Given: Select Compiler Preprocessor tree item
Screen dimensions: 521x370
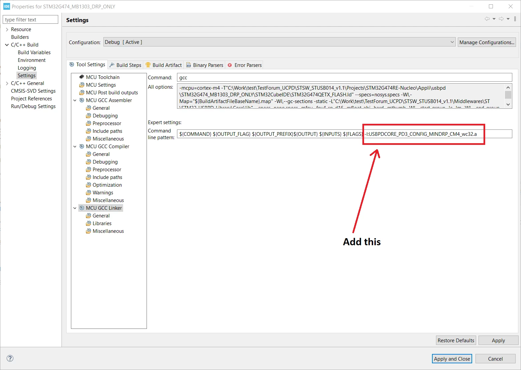Looking at the screenshot, I should (107, 170).
